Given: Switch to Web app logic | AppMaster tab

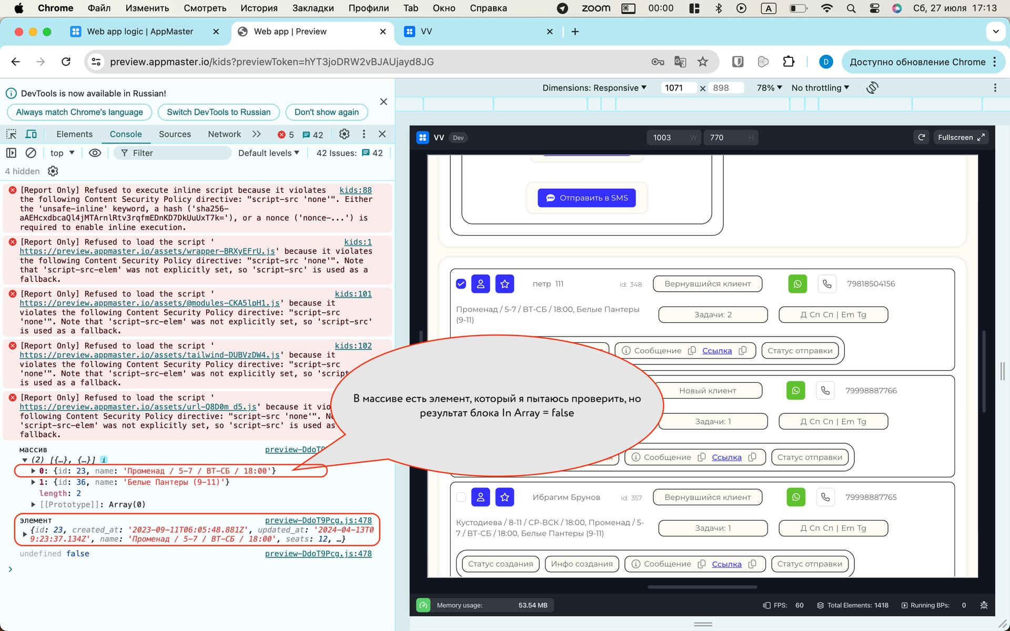Looking at the screenshot, I should tap(140, 32).
